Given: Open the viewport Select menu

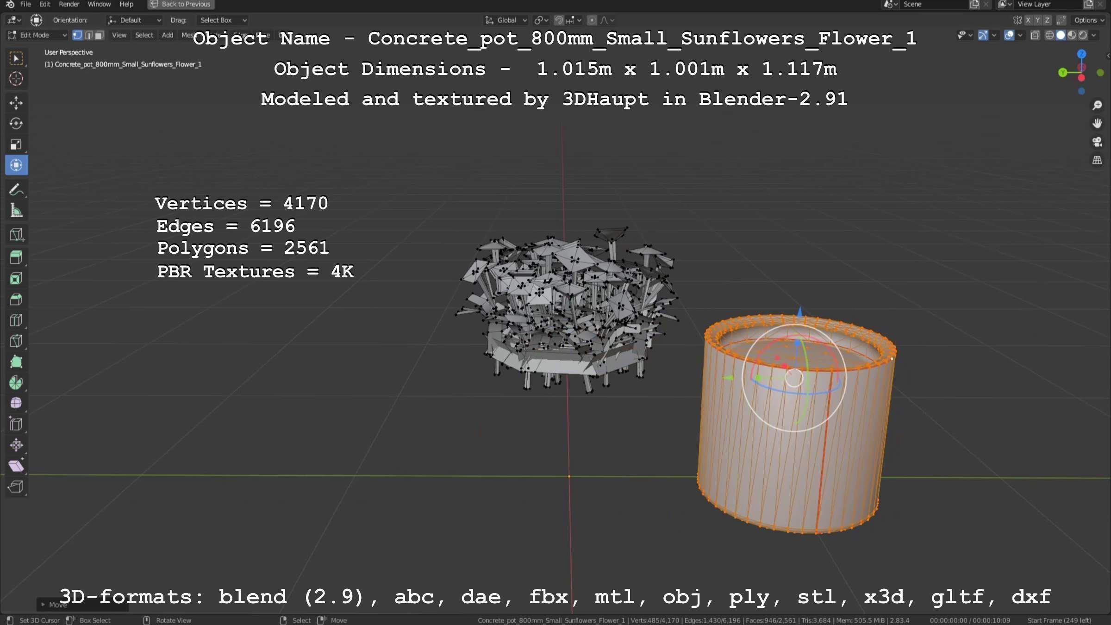Looking at the screenshot, I should tap(144, 35).
